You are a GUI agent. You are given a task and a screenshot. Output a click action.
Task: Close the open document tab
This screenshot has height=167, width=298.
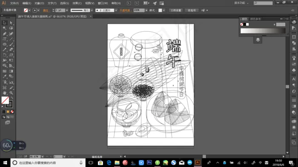(x=91, y=17)
